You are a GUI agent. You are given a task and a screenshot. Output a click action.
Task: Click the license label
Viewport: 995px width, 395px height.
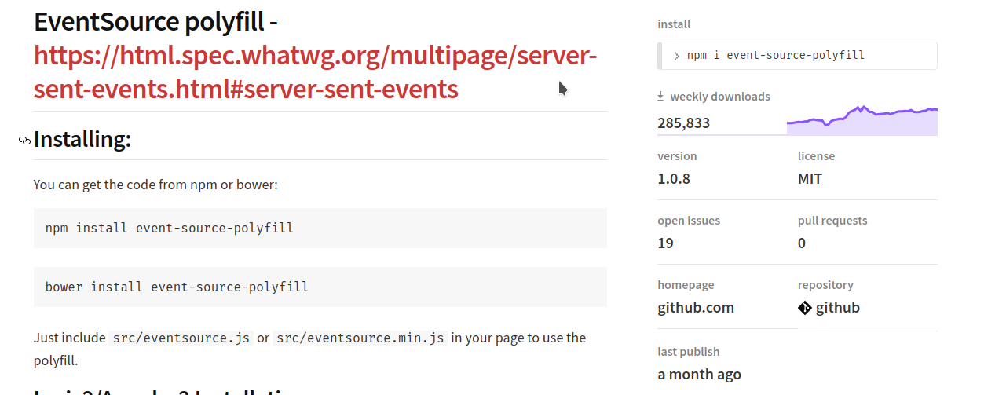coord(816,156)
